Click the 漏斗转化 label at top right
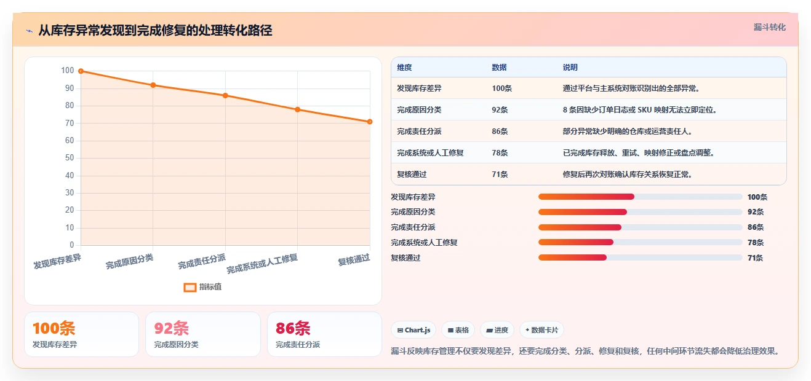 [x=769, y=27]
